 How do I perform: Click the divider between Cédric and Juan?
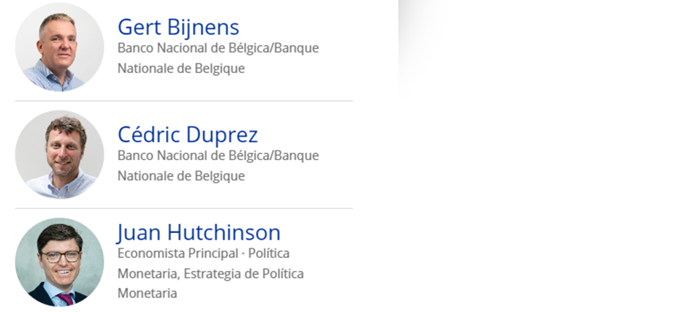(183, 208)
